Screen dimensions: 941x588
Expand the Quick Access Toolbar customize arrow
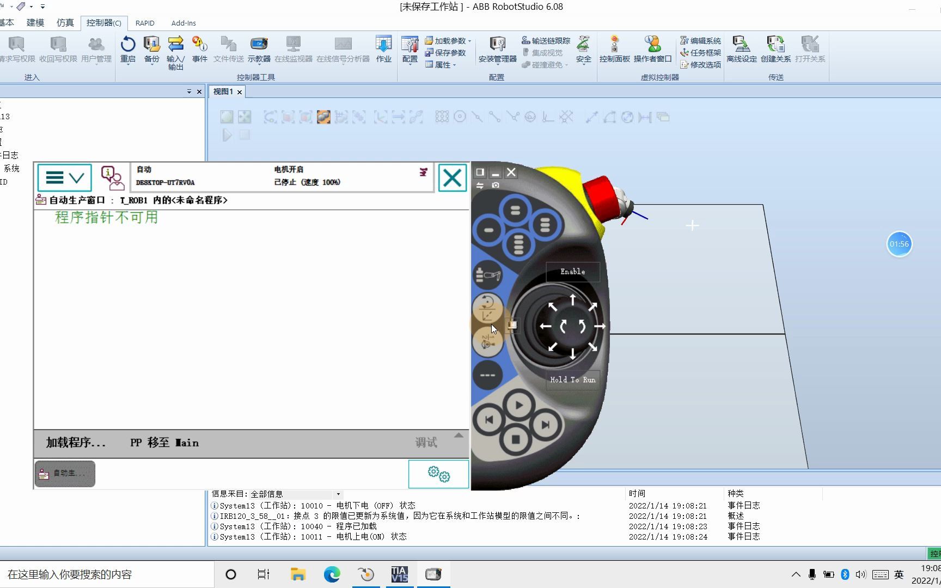[x=42, y=7]
